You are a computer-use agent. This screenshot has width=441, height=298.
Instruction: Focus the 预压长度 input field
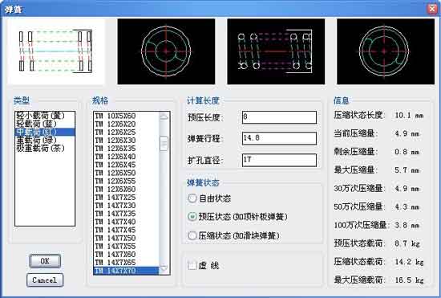(x=279, y=117)
